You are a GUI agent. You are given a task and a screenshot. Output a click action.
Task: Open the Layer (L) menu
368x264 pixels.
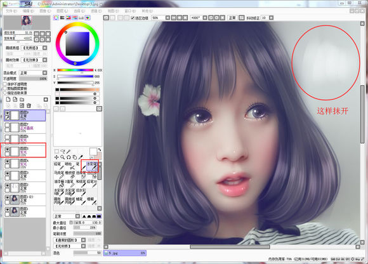(62, 11)
